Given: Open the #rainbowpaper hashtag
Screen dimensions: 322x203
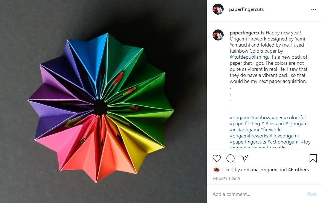Looking at the screenshot, I should (266, 118).
